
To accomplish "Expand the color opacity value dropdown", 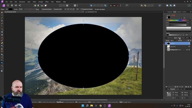I will (190, 35).
